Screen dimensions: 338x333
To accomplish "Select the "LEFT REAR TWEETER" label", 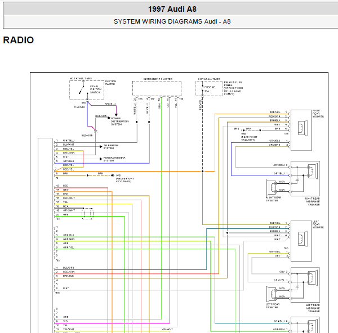I will click(272, 306).
